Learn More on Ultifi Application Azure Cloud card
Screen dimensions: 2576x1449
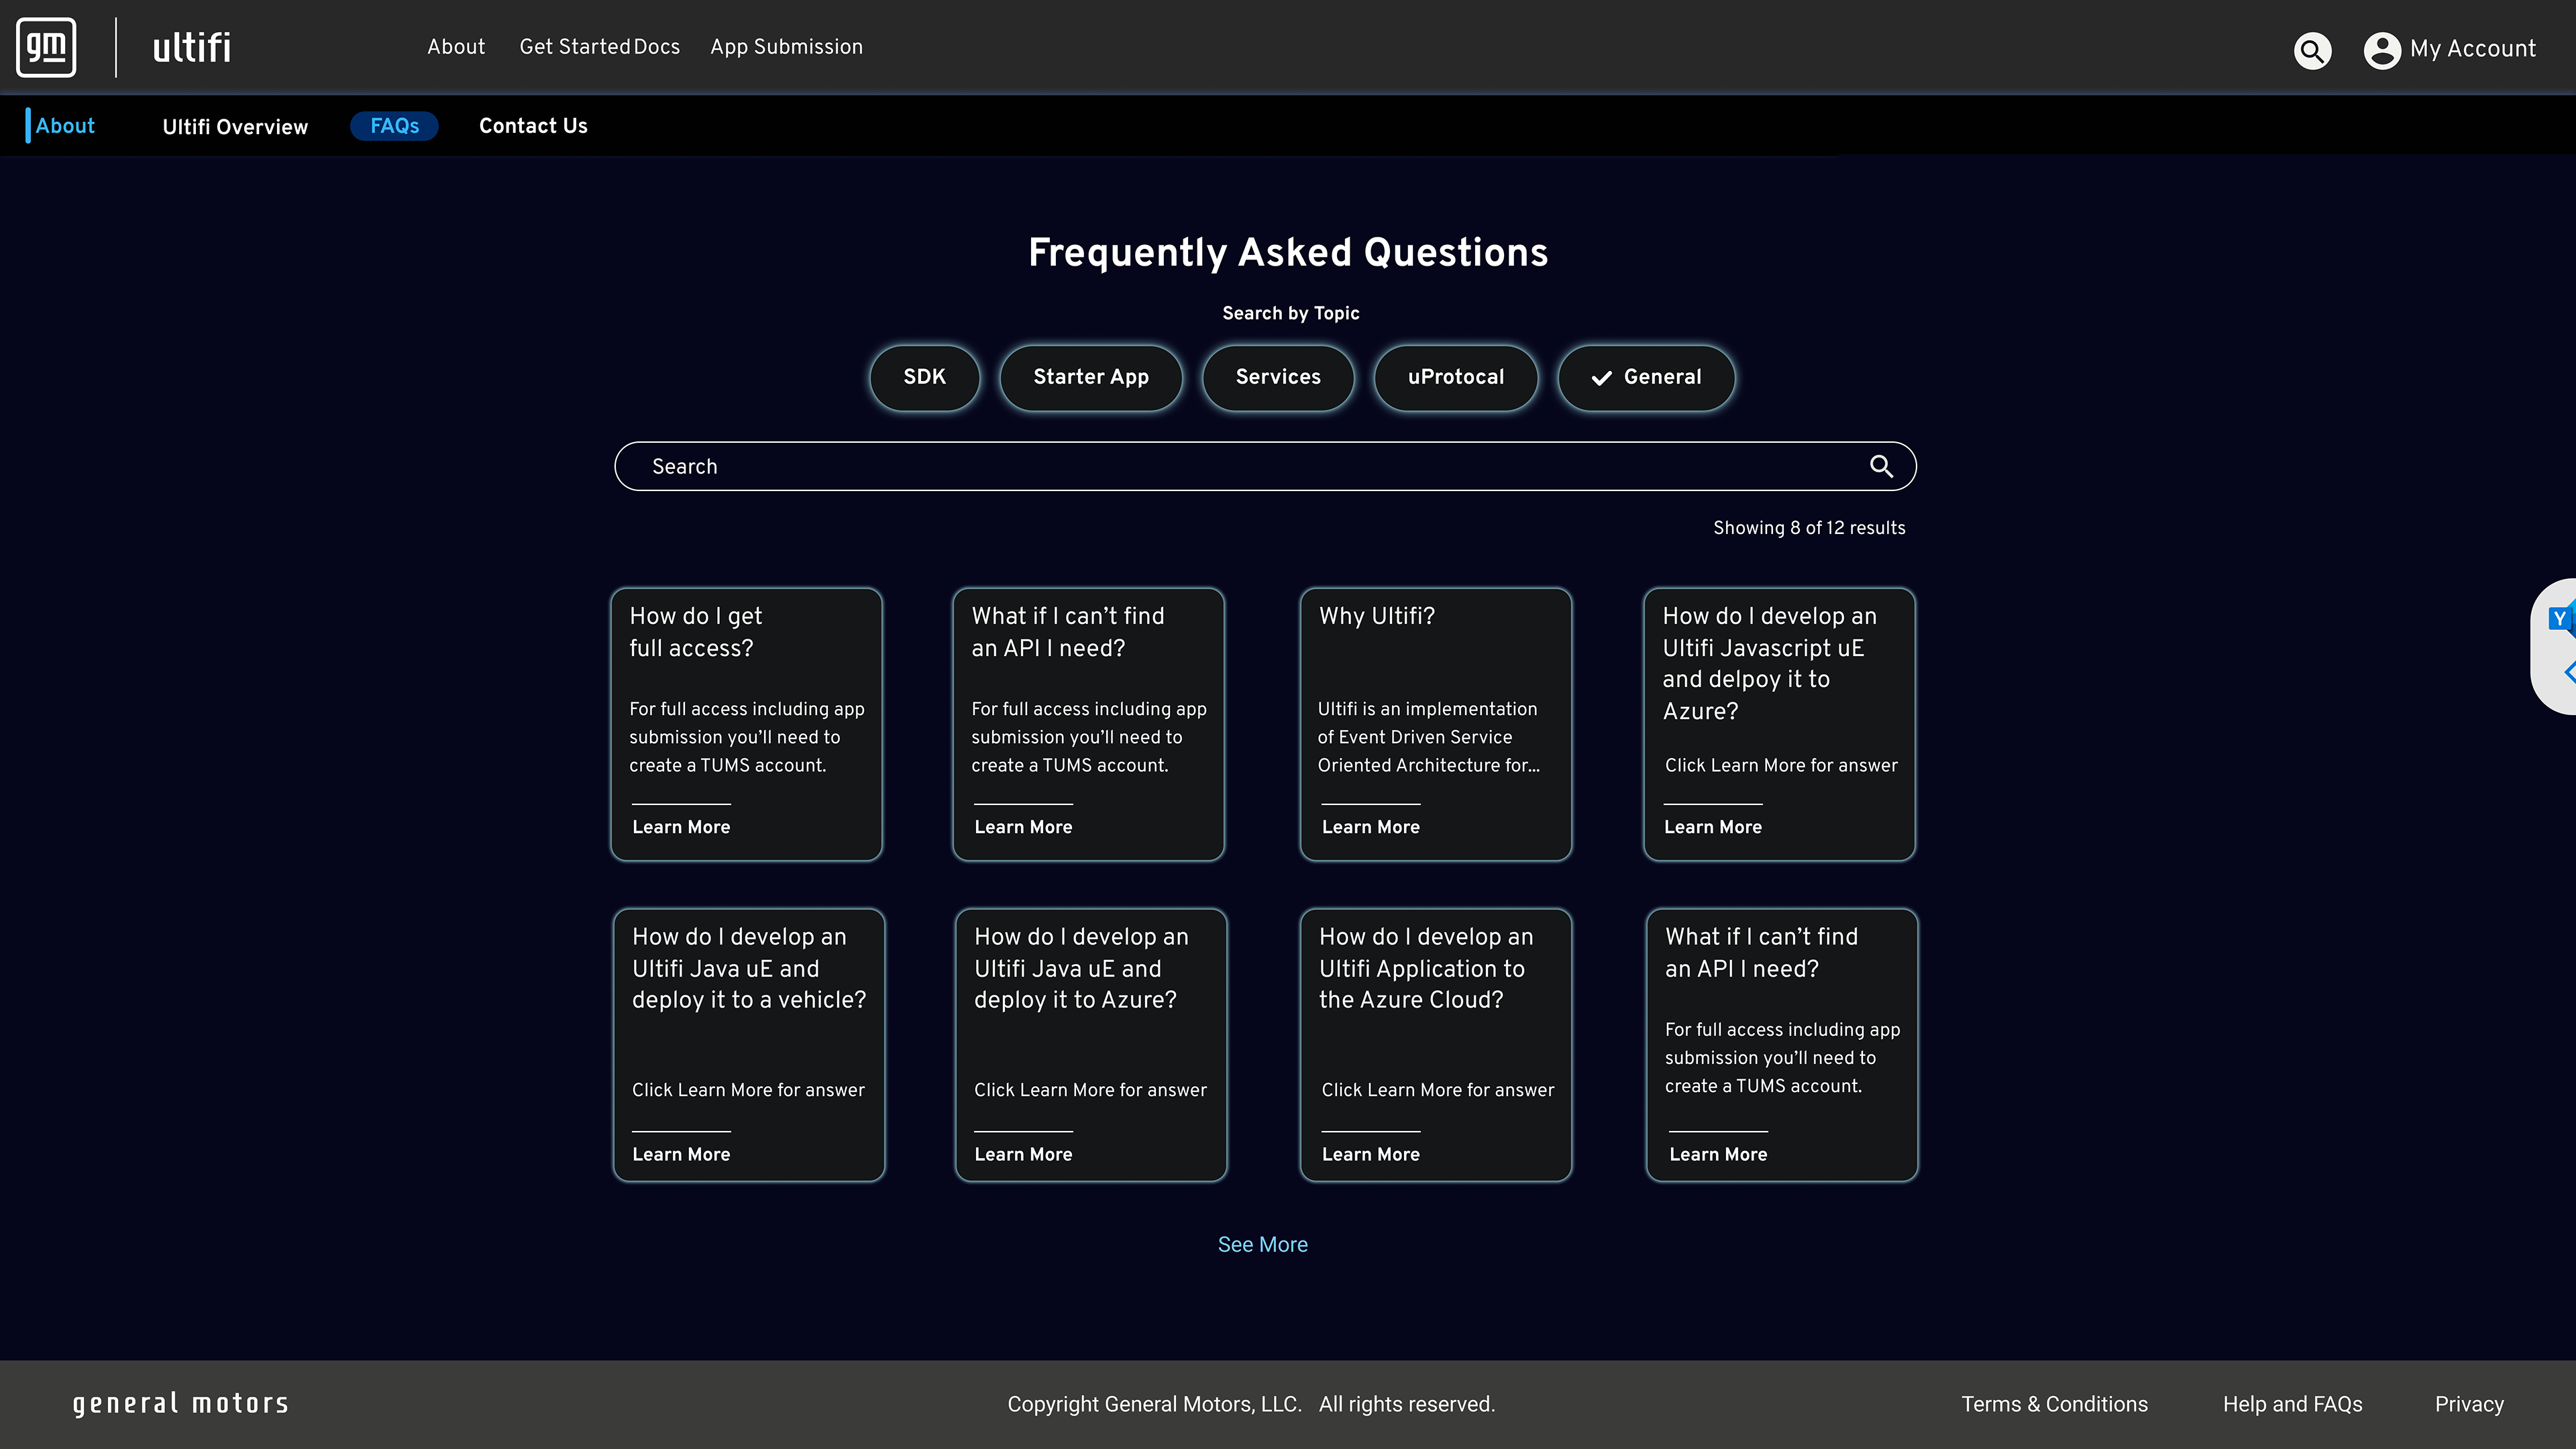[x=1370, y=1154]
